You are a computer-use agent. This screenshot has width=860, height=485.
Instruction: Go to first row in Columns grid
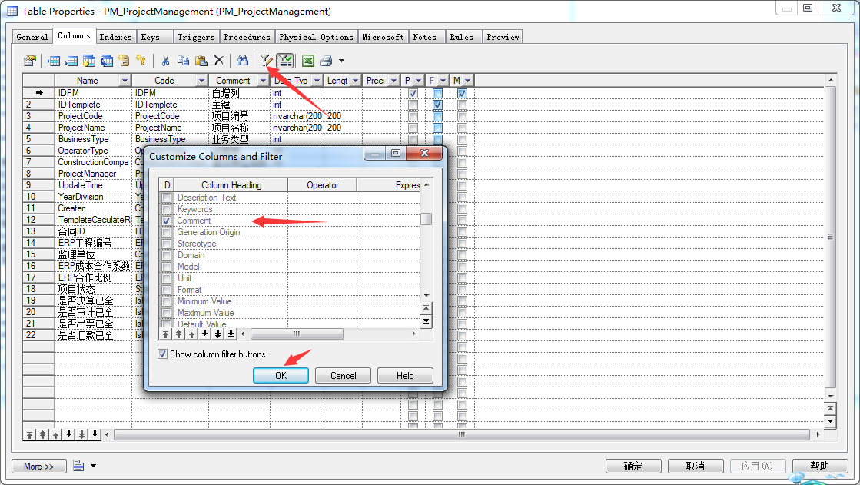(x=30, y=434)
